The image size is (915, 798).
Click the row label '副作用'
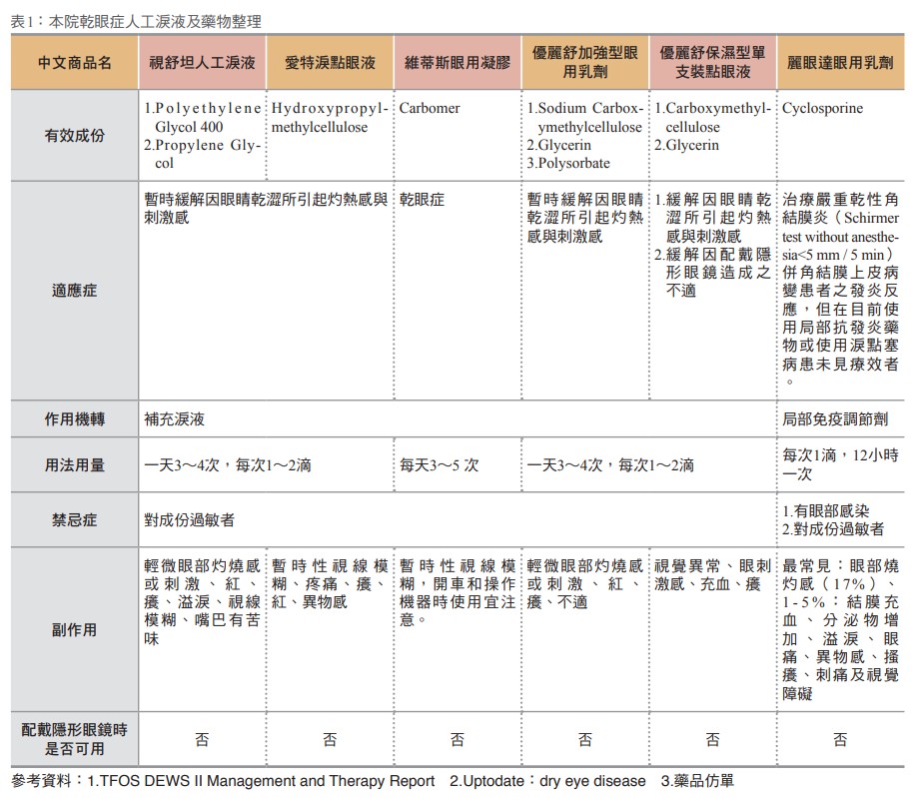pyautogui.click(x=74, y=630)
